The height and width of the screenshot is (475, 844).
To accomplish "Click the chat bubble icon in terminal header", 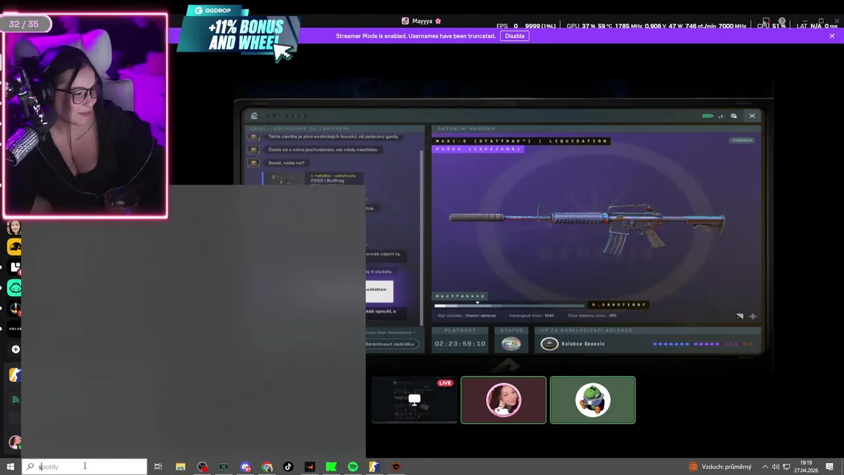I will coord(733,116).
